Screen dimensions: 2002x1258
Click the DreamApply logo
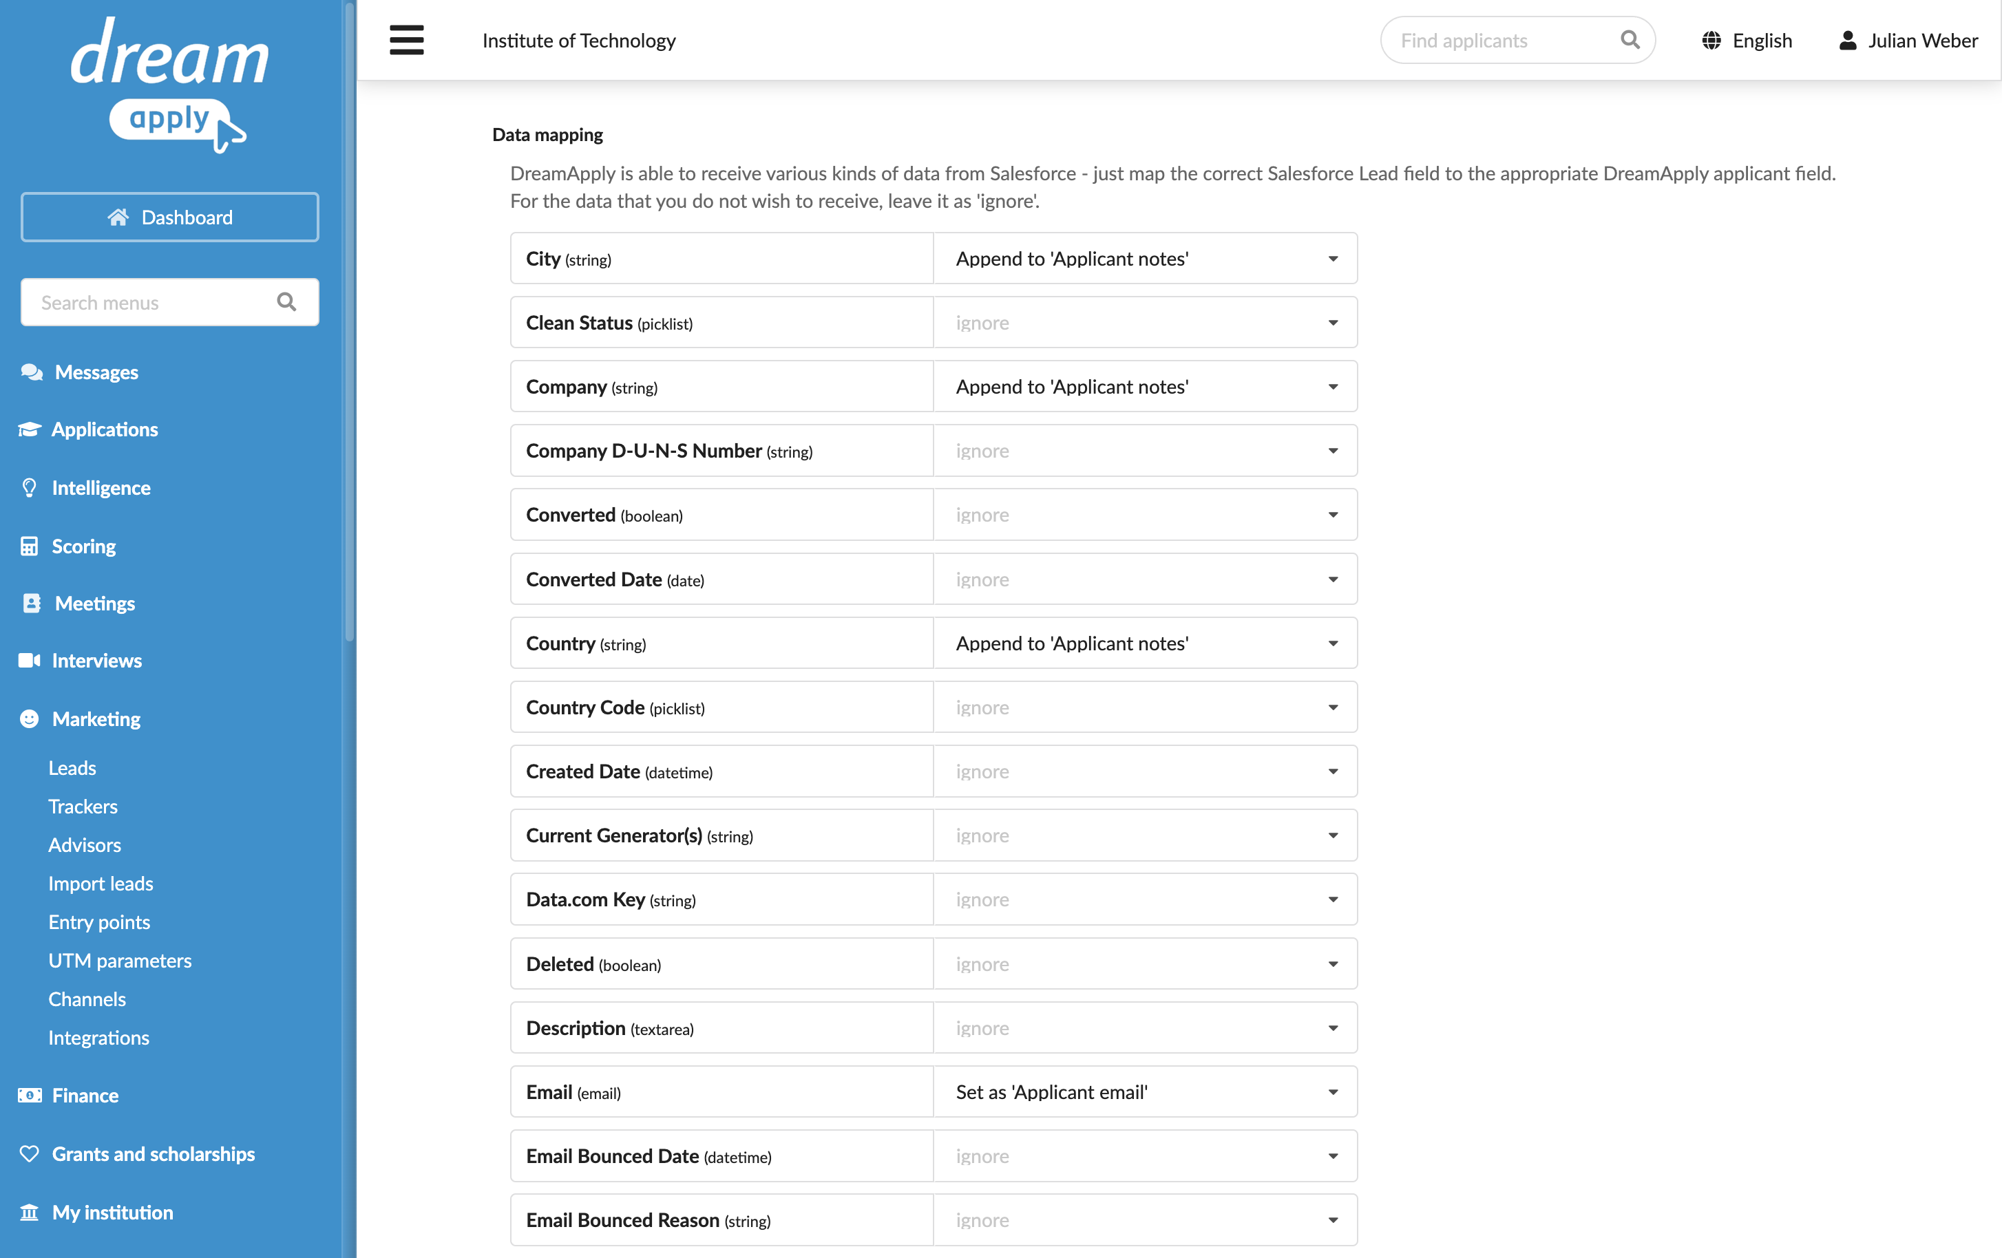click(x=169, y=85)
